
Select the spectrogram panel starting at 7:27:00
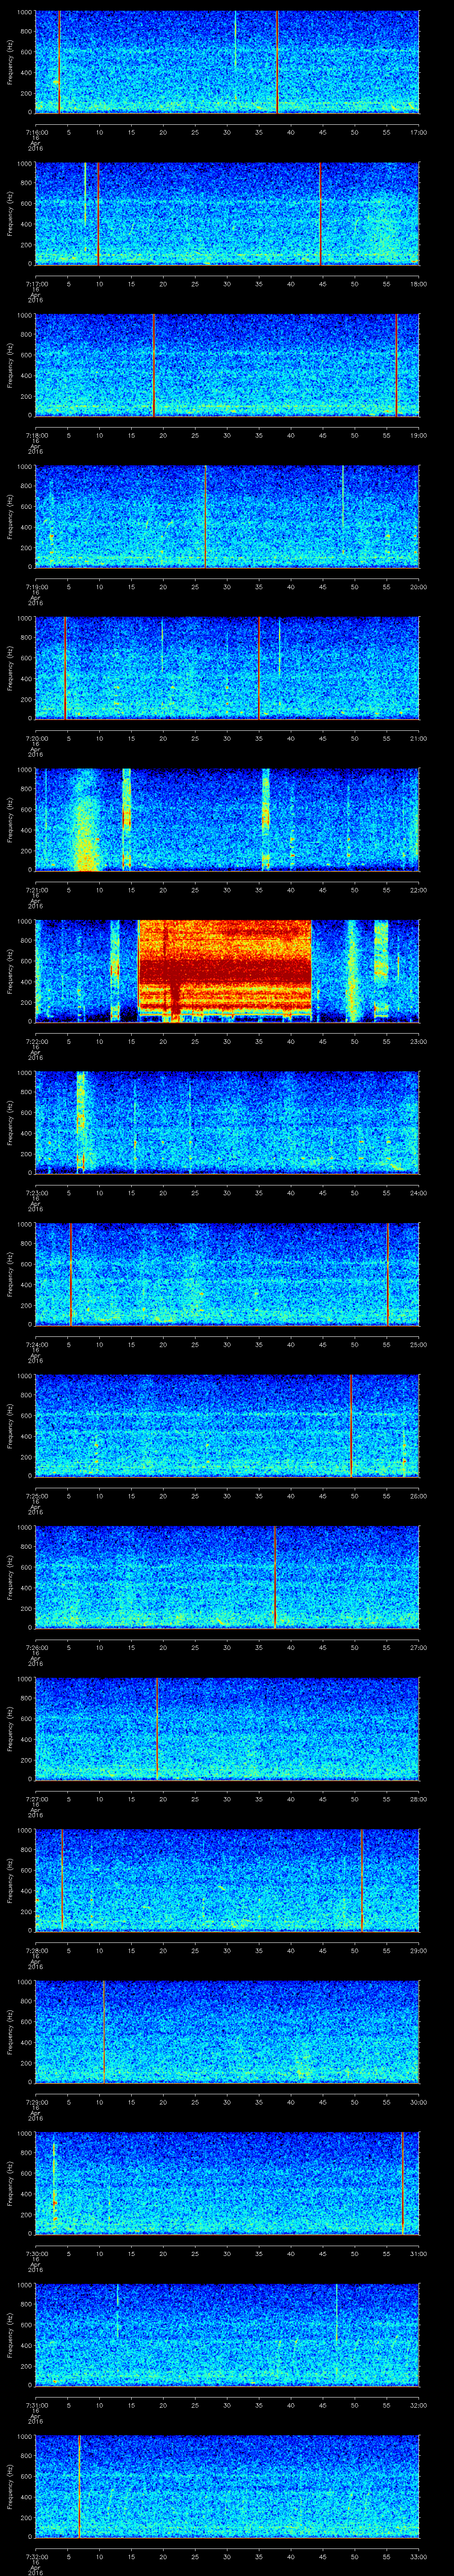point(227,1729)
